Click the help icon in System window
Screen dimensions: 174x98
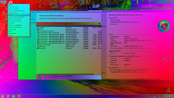[171, 13]
